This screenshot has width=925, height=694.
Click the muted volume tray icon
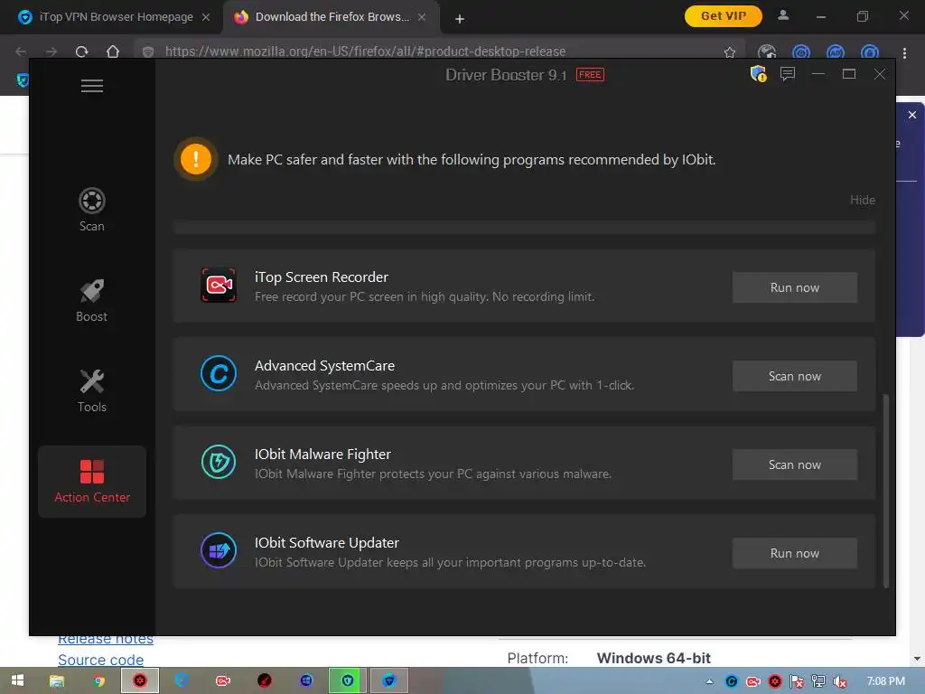point(840,681)
